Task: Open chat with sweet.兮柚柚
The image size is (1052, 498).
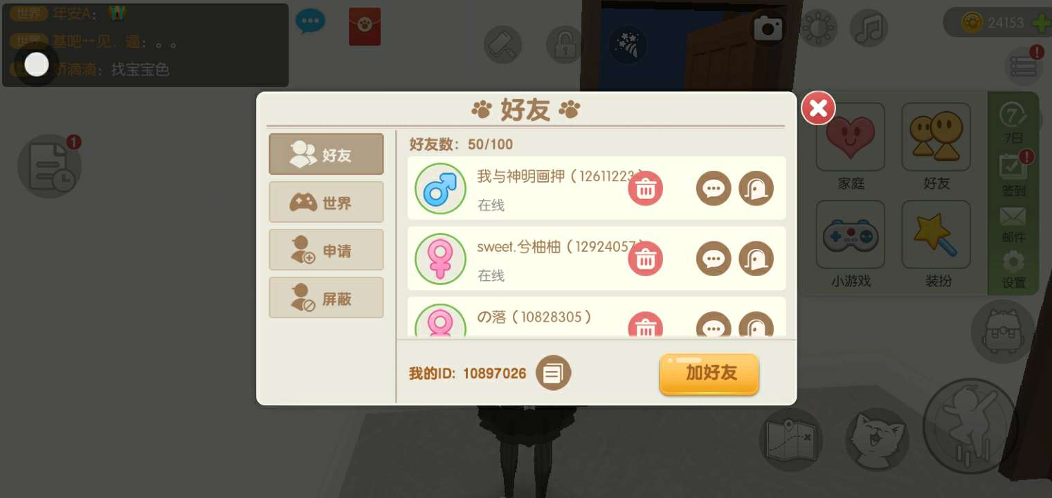Action: [x=714, y=259]
